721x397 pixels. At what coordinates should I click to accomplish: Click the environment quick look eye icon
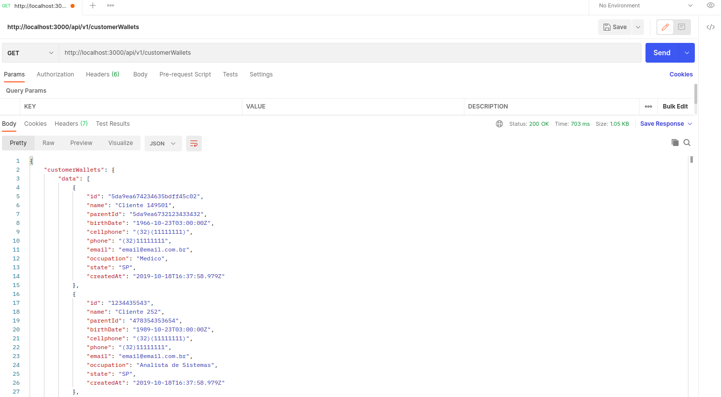(711, 5)
